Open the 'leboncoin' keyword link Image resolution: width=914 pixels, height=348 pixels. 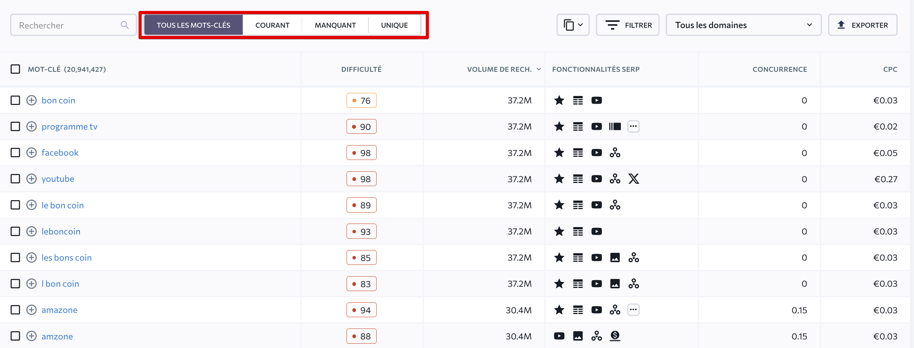(61, 231)
